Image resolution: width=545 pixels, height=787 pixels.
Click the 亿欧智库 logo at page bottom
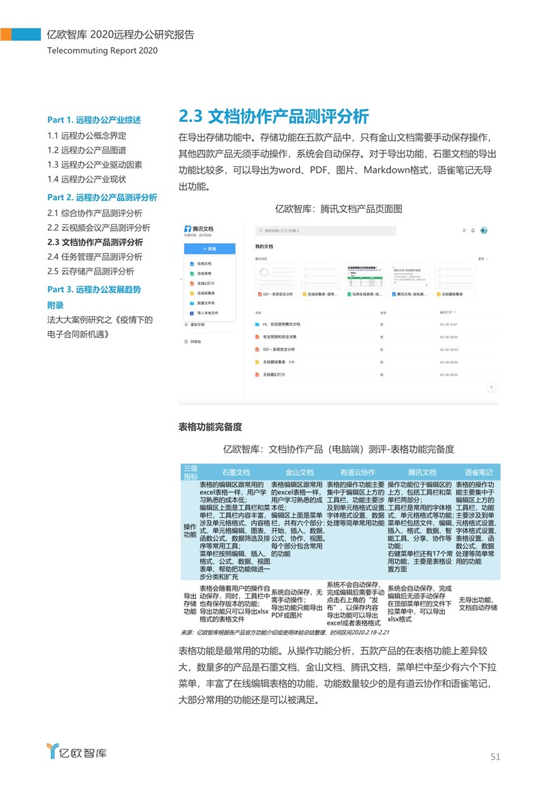[x=76, y=752]
